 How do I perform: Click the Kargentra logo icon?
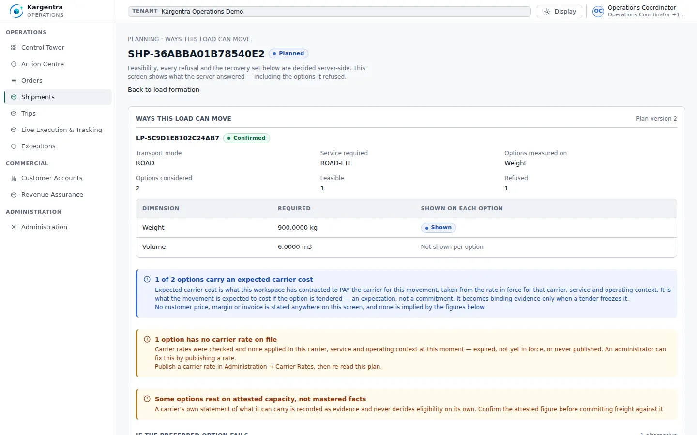(x=16, y=11)
